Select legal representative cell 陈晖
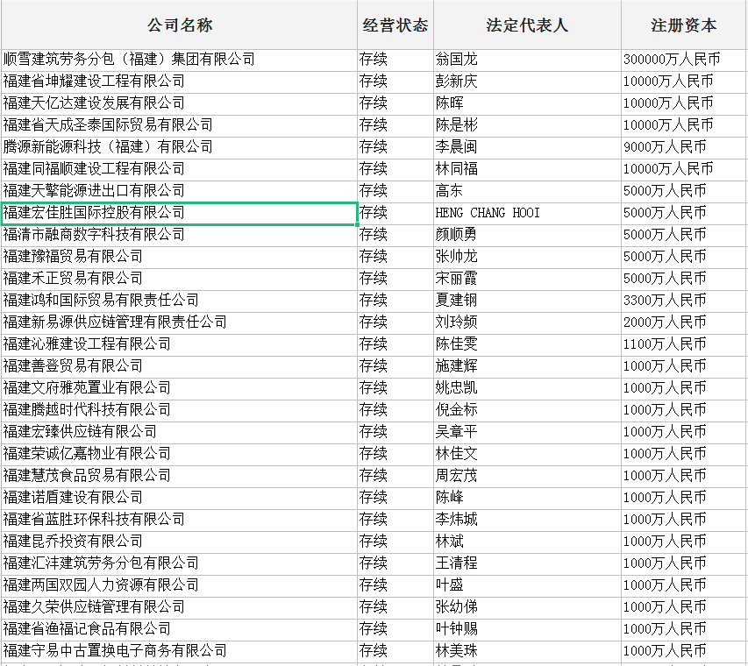The height and width of the screenshot is (666, 748). (527, 103)
